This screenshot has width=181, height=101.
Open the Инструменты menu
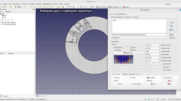[17, 4]
